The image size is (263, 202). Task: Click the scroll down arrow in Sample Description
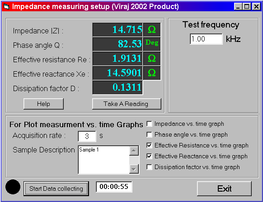click(134, 169)
